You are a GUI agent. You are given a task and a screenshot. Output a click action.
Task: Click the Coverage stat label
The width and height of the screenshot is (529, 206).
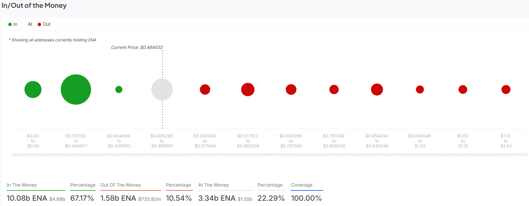(x=302, y=185)
